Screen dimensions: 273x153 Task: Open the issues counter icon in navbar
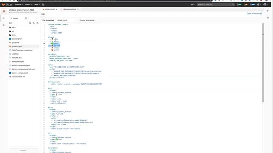239,5
